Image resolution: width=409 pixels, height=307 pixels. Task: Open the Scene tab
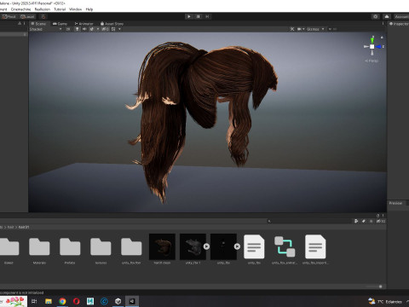click(38, 24)
